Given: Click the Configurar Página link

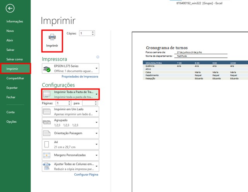Looking at the screenshot, I should click(x=86, y=175).
